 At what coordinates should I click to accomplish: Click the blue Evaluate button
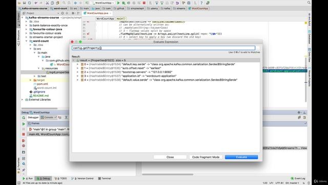coord(241,157)
